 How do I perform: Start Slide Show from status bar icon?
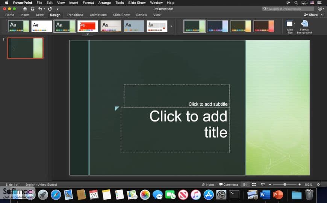point(263,185)
